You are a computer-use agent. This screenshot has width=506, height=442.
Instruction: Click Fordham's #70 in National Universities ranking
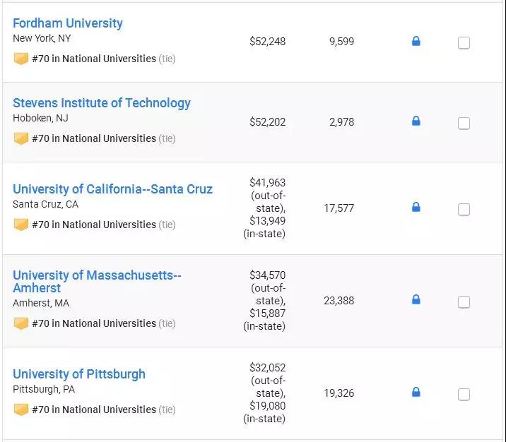[93, 59]
